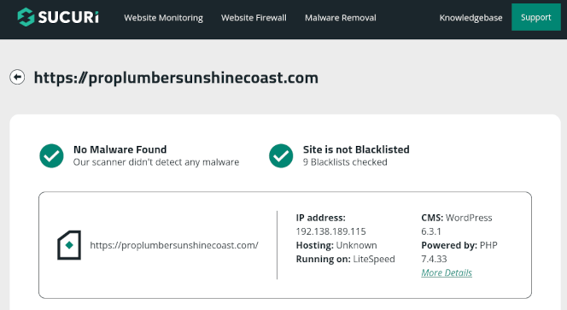Screen dimensions: 567x310
Task: Click the Not Blacklisted checkmark icon
Action: 281,156
